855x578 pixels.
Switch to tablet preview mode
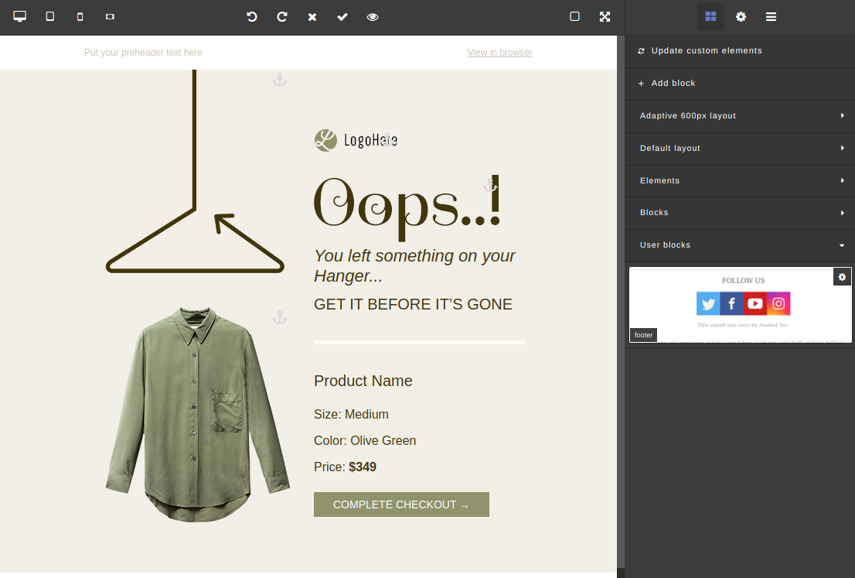[x=50, y=16]
